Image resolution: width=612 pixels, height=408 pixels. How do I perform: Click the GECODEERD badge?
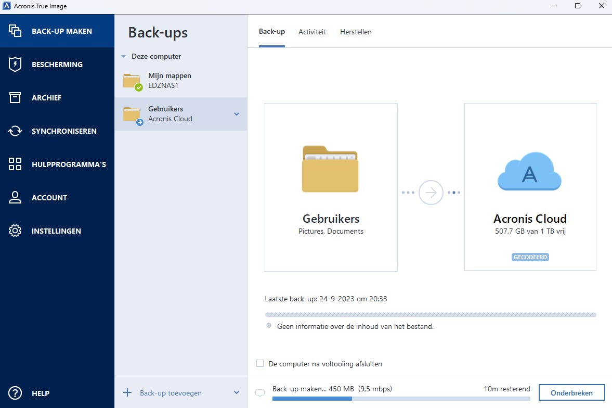530,257
